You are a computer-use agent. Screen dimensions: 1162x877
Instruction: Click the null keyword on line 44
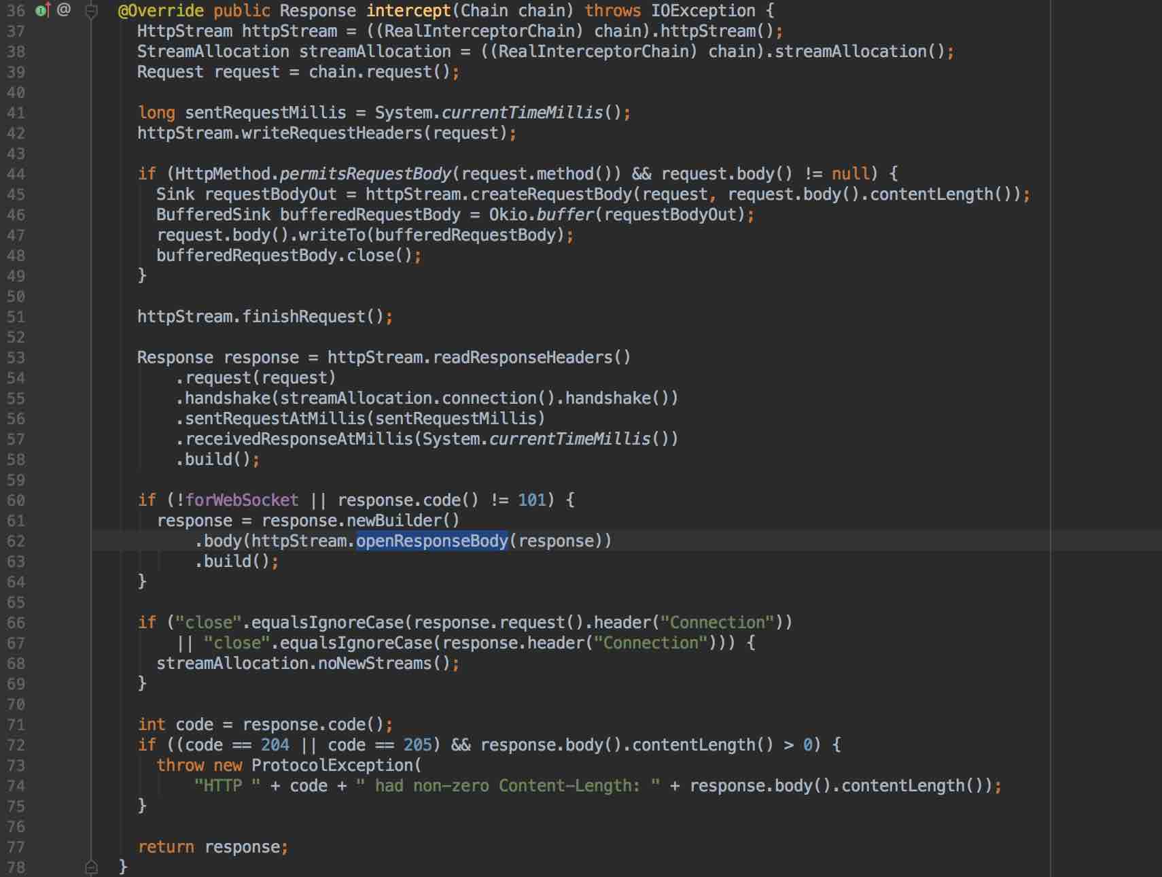[x=851, y=174]
